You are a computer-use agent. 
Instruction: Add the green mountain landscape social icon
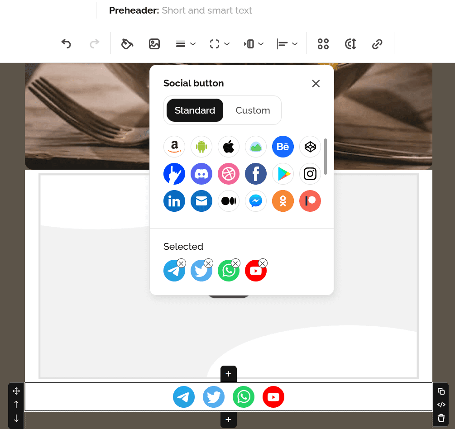256,147
